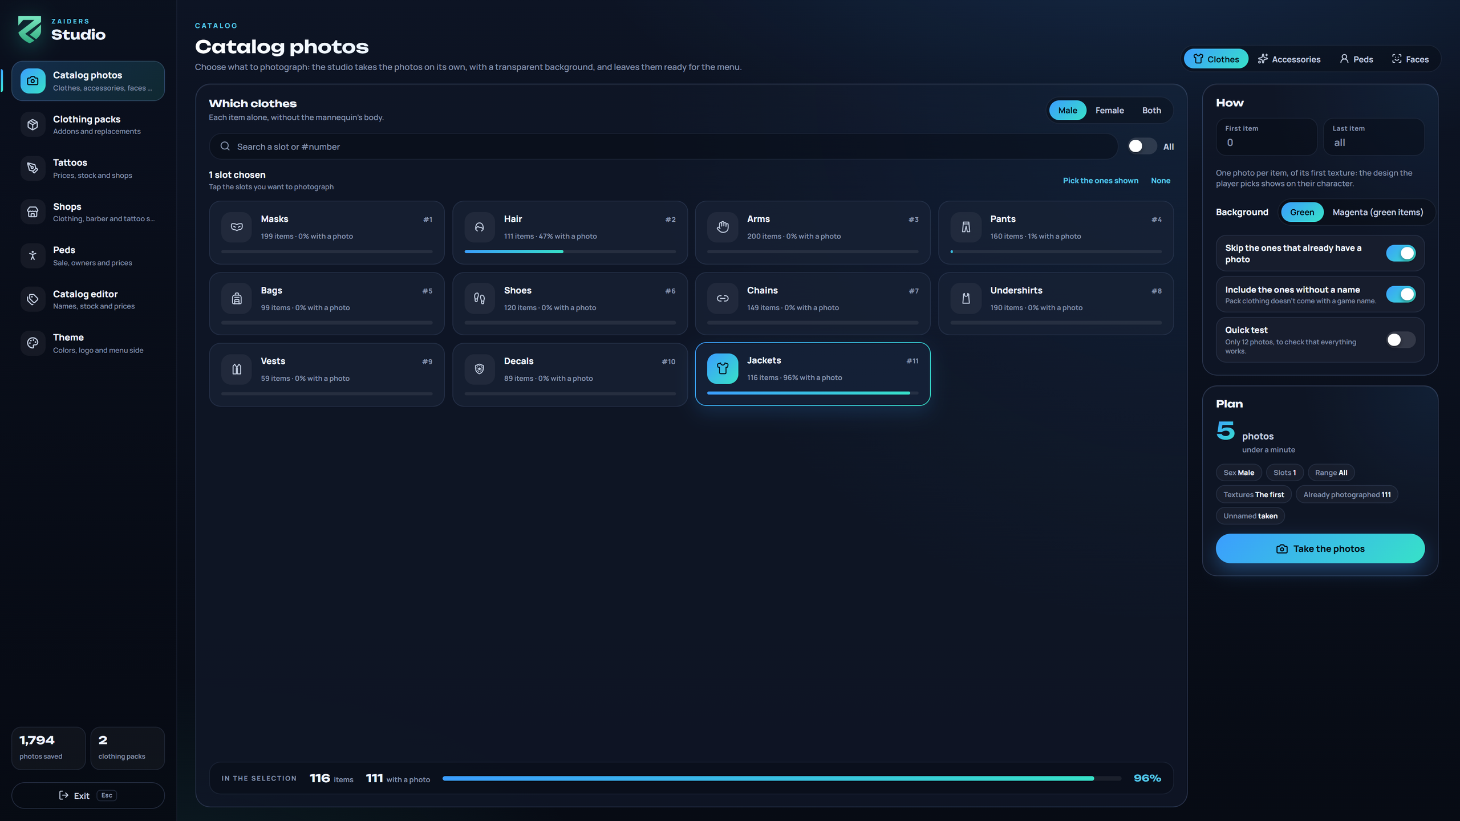Select the Masks slot icon
This screenshot has width=1460, height=821.
(x=237, y=227)
